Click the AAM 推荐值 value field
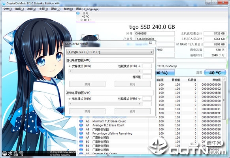Screen dimensions: 230x158 point(147,77)
